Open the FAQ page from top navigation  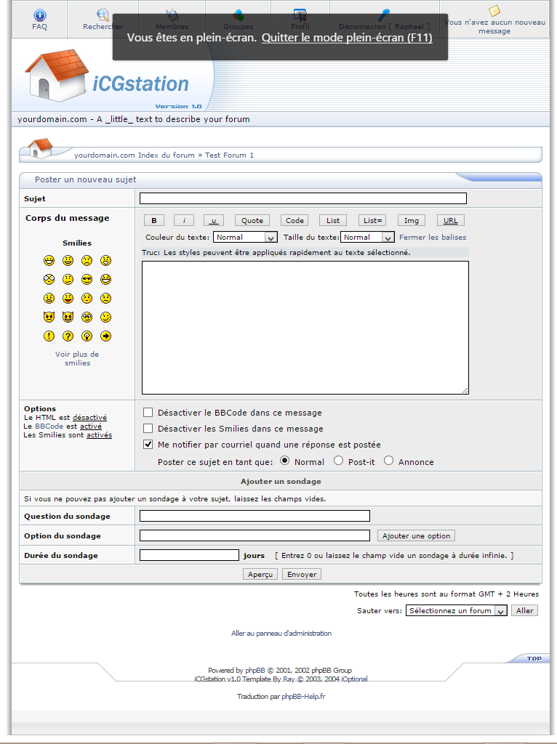click(39, 19)
